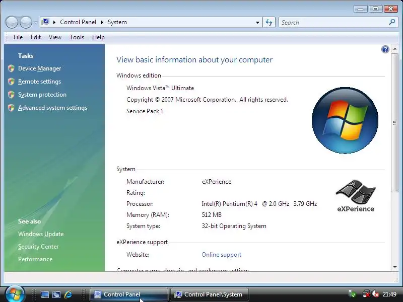Click the copyright Microsoft Corporation text

pyautogui.click(x=207, y=99)
